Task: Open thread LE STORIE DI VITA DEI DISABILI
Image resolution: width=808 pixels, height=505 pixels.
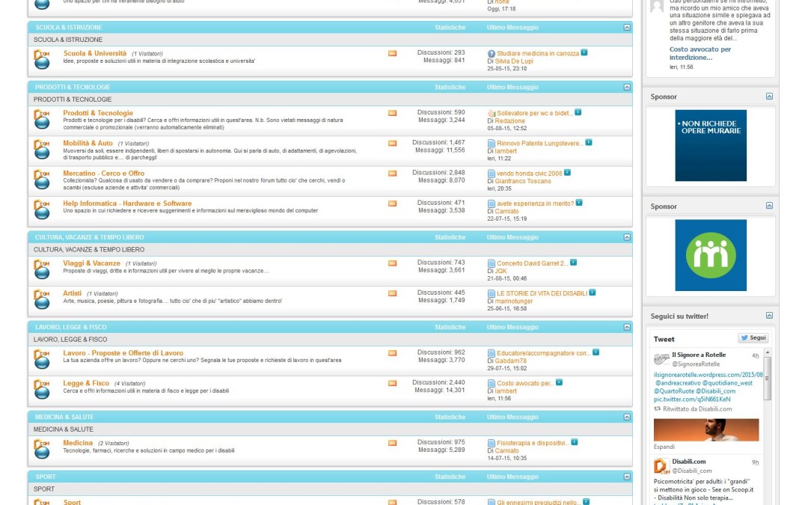Action: [x=542, y=293]
